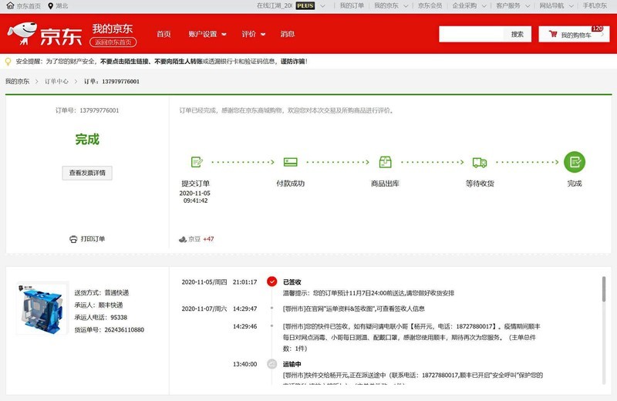This screenshot has width=617, height=401.
Task: Expand the 客户服务 dropdown
Action: 528,6
